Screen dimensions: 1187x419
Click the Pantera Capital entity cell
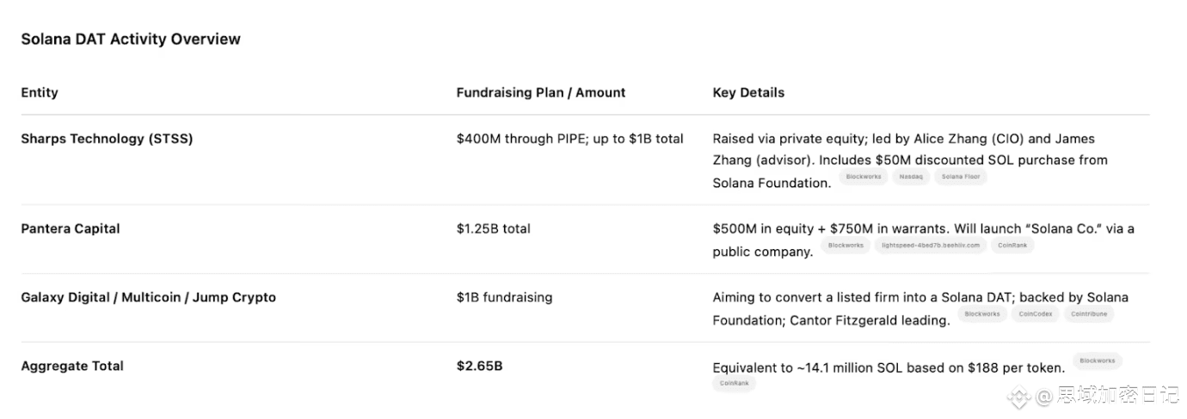coord(71,228)
